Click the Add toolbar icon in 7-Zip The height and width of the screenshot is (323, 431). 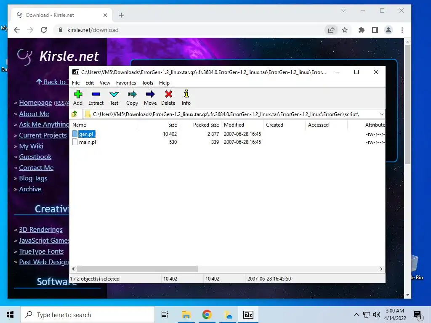point(78,94)
